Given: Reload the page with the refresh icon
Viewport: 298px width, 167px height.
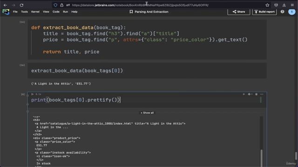Looking at the screenshot, I should 21,5.
